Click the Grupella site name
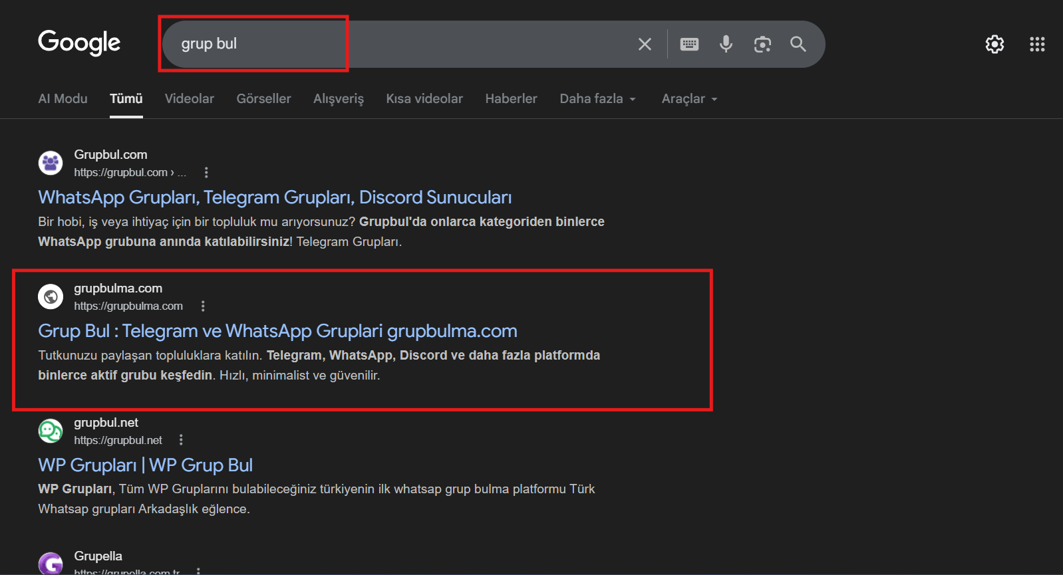The image size is (1063, 575). (98, 556)
